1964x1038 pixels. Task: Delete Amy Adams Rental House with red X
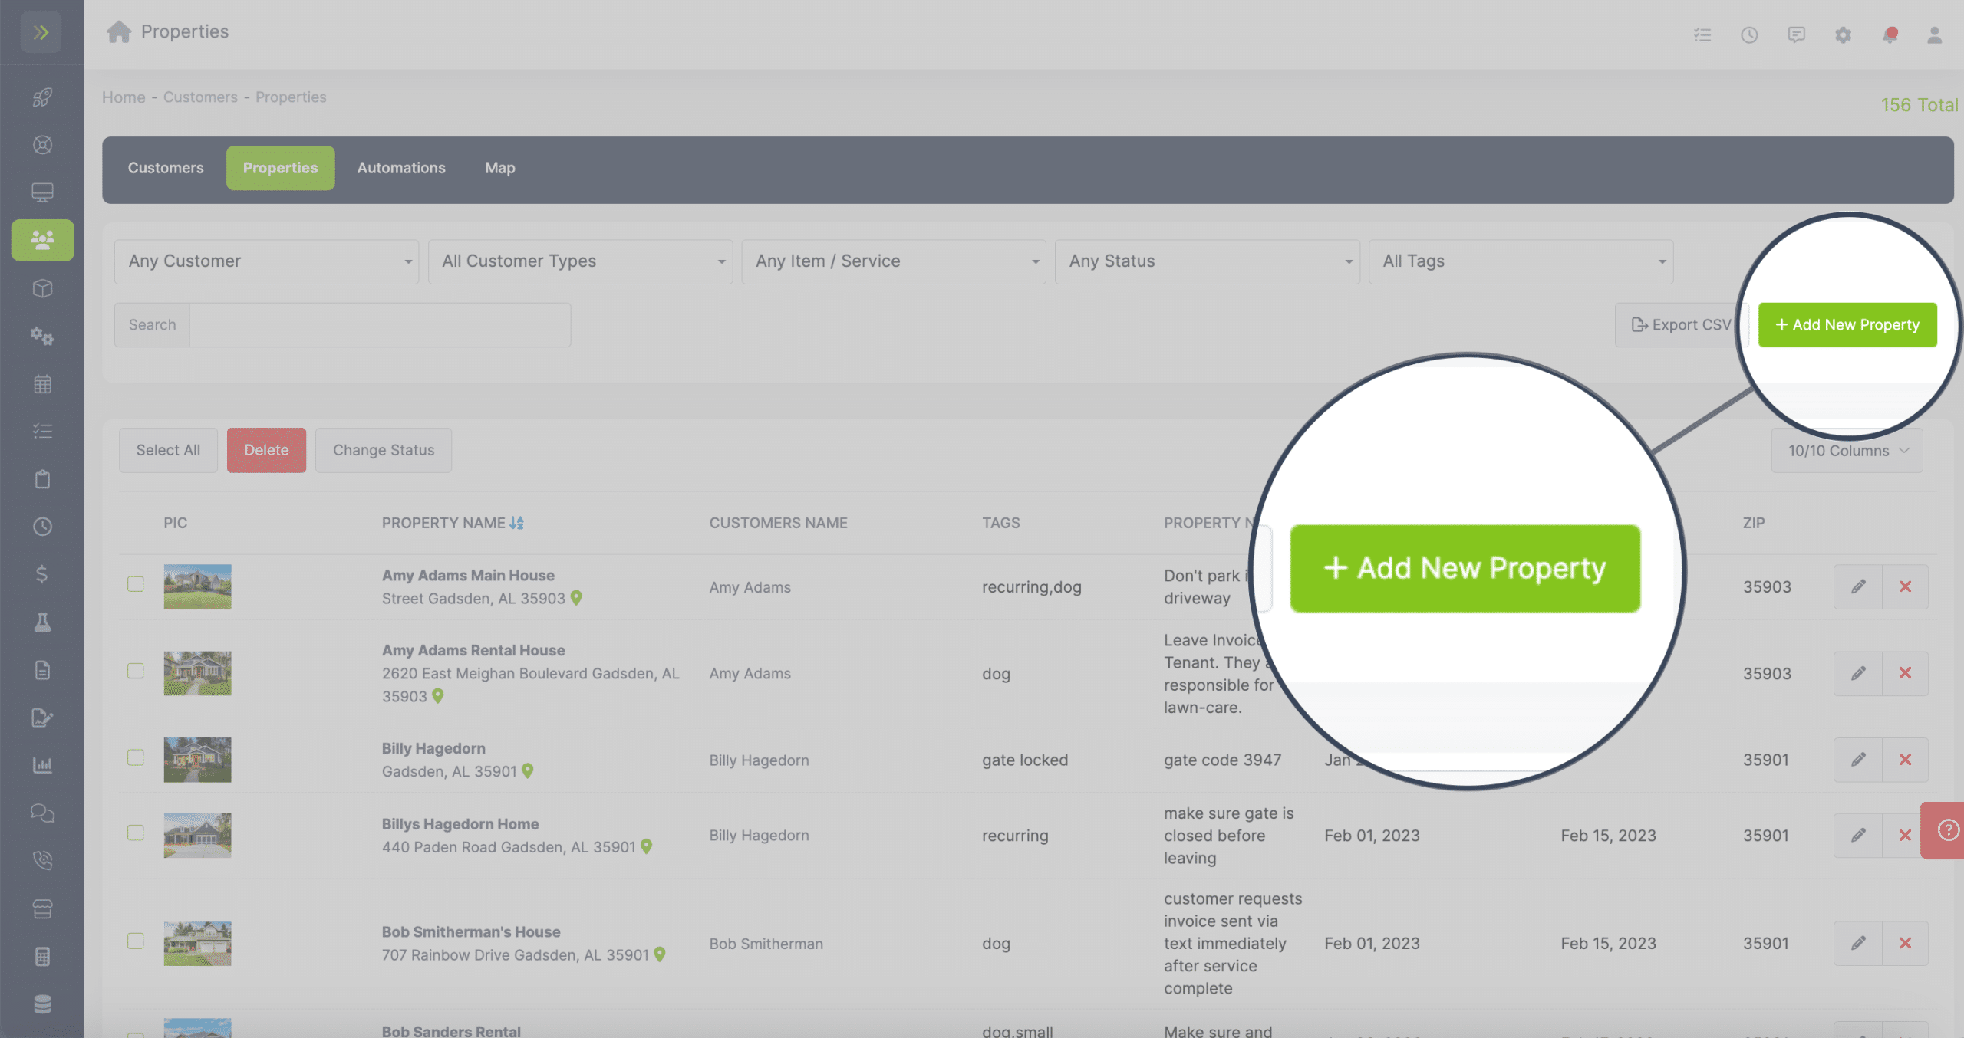pyautogui.click(x=1905, y=673)
